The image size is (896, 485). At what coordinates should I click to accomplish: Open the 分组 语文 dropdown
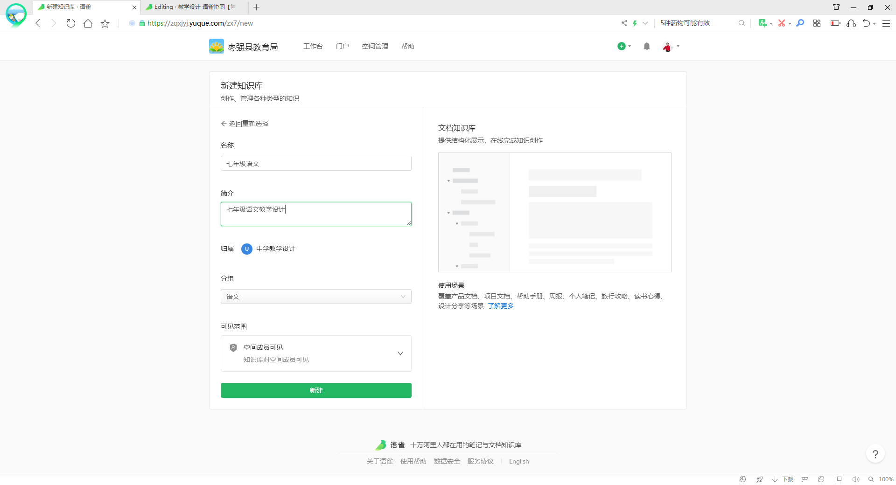[x=316, y=297]
